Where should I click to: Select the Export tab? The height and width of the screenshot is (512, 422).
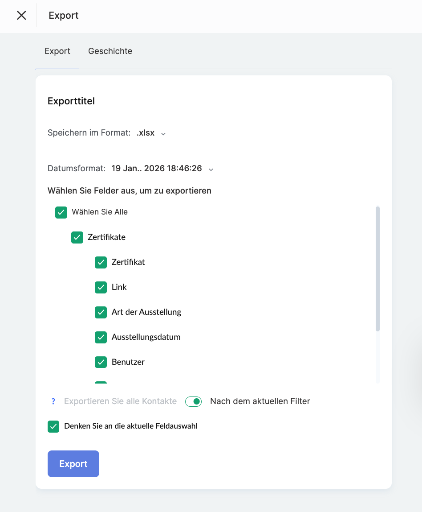pyautogui.click(x=57, y=51)
